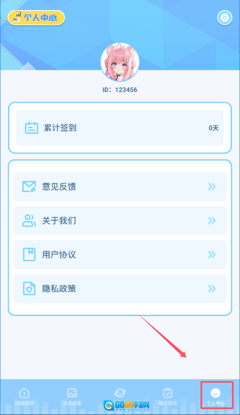Expand 隐私政策 using its double chevron
The width and height of the screenshot is (240, 415).
[x=212, y=289]
